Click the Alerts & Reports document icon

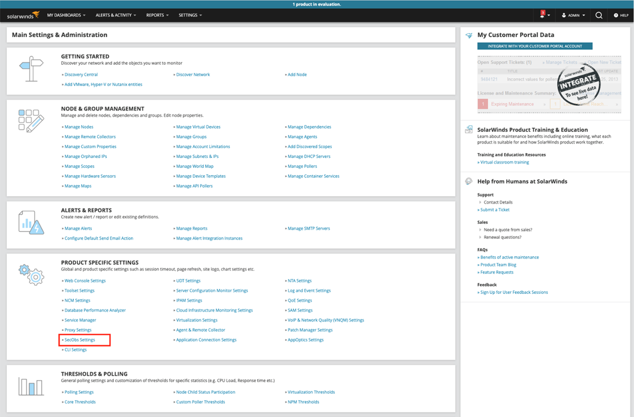tap(31, 222)
